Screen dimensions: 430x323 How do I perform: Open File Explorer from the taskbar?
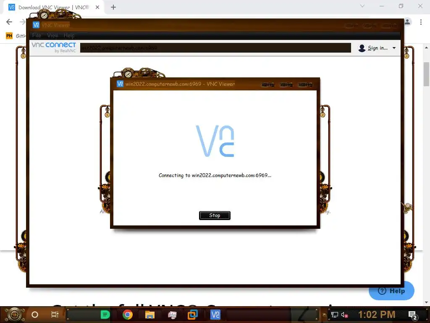click(x=150, y=315)
